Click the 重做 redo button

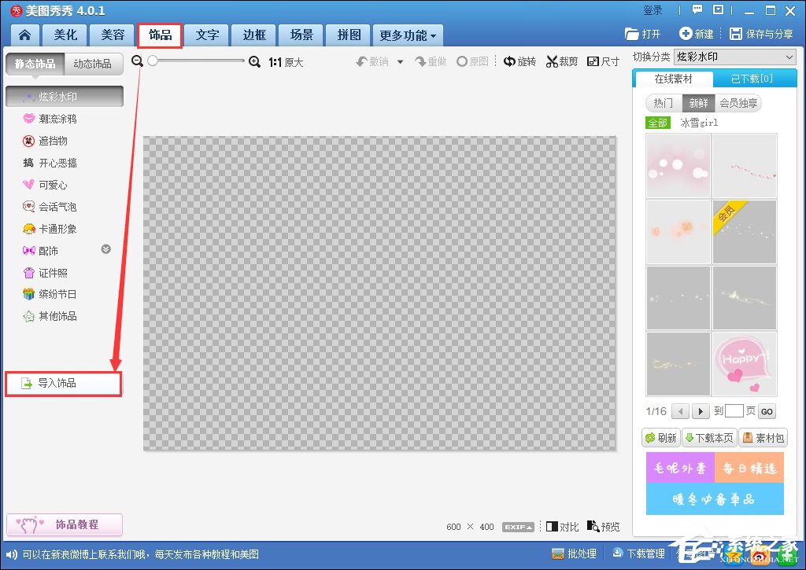click(x=431, y=61)
